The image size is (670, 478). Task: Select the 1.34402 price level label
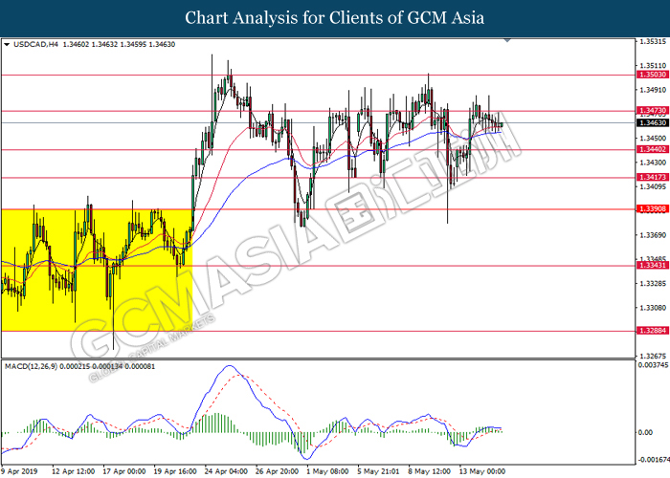(x=653, y=149)
